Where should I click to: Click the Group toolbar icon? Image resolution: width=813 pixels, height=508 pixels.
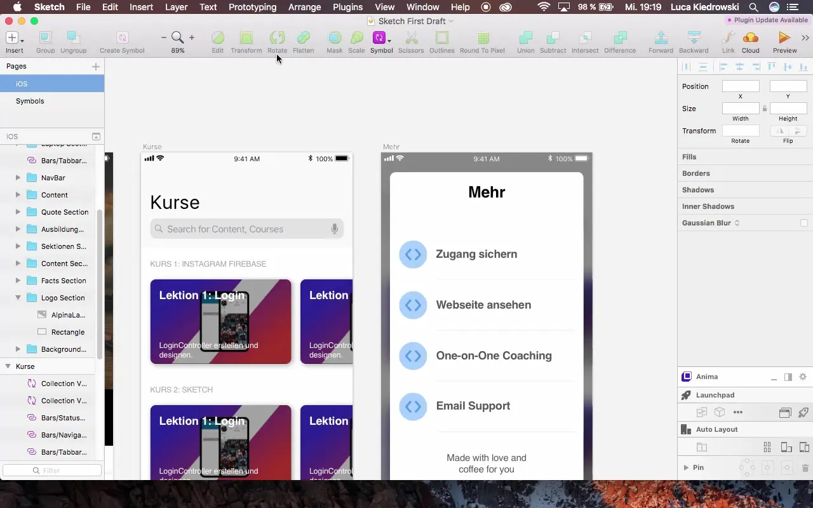[x=45, y=38]
